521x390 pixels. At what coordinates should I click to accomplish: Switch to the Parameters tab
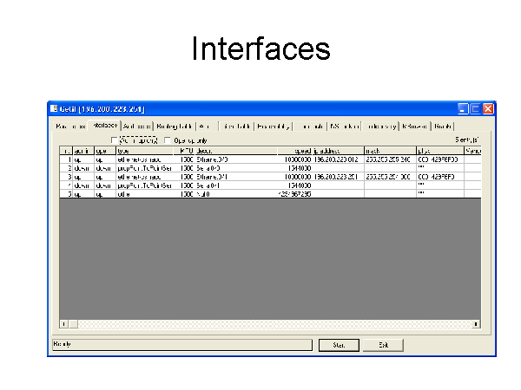(68, 126)
